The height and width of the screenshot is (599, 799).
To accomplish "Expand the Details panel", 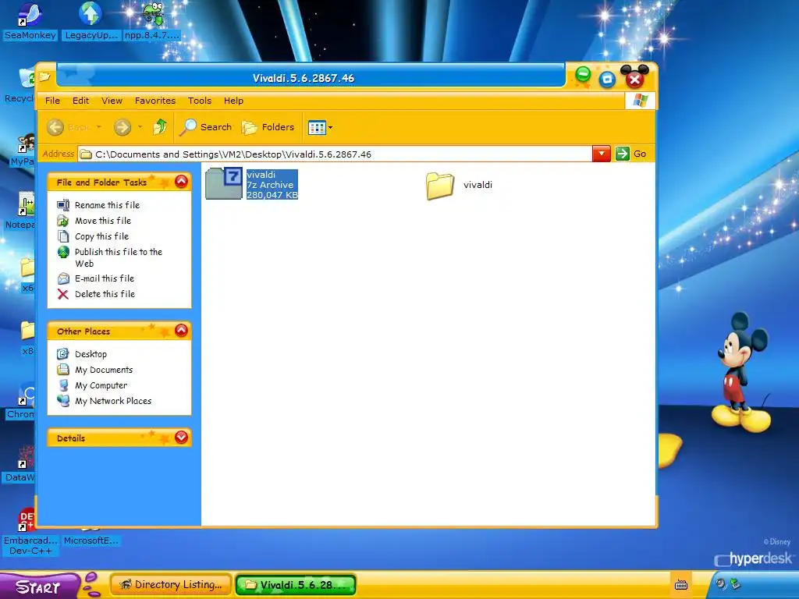I will [x=181, y=438].
